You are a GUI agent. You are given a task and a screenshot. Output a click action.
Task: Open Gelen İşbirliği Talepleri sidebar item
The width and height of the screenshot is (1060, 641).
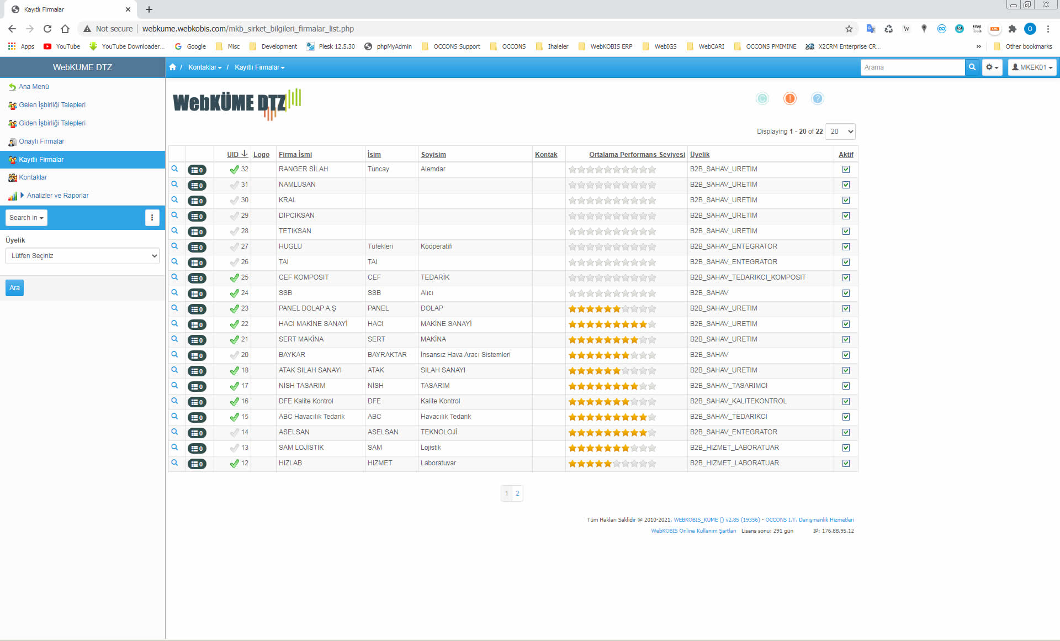click(x=52, y=105)
